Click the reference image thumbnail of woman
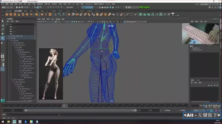The width and height of the screenshot is (222, 124). click(x=50, y=74)
